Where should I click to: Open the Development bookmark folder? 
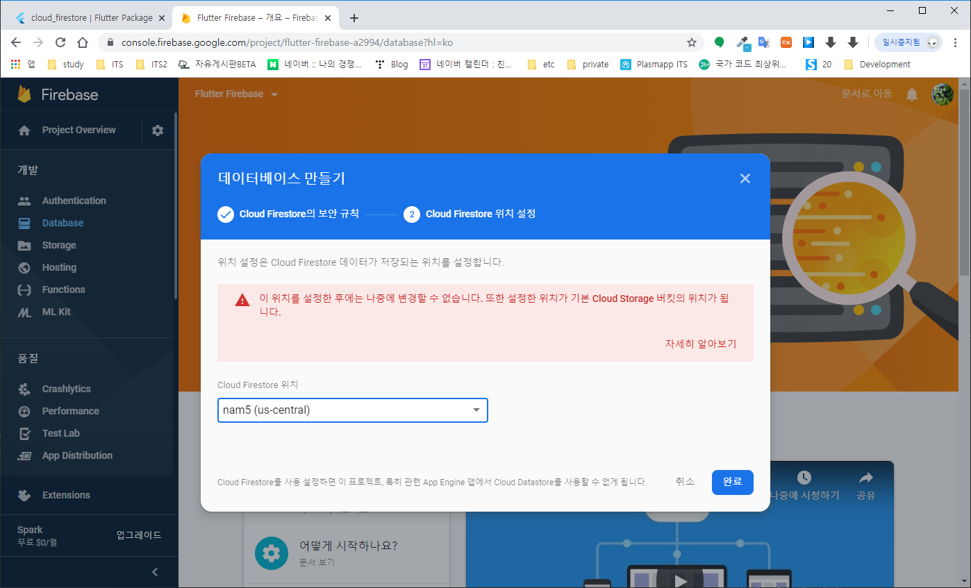pos(877,65)
